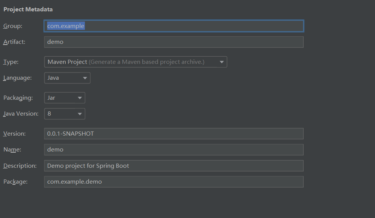Click the Description label
Image resolution: width=375 pixels, height=218 pixels.
click(x=20, y=166)
